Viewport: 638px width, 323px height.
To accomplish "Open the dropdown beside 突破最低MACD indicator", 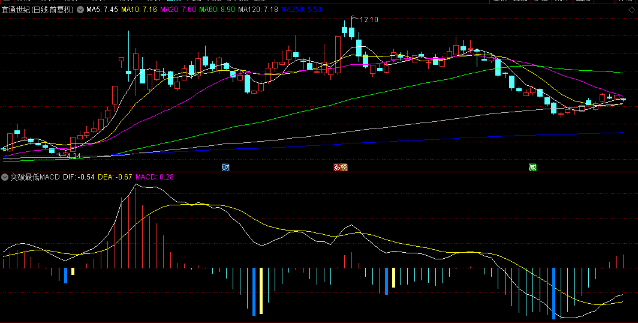I will [5, 177].
